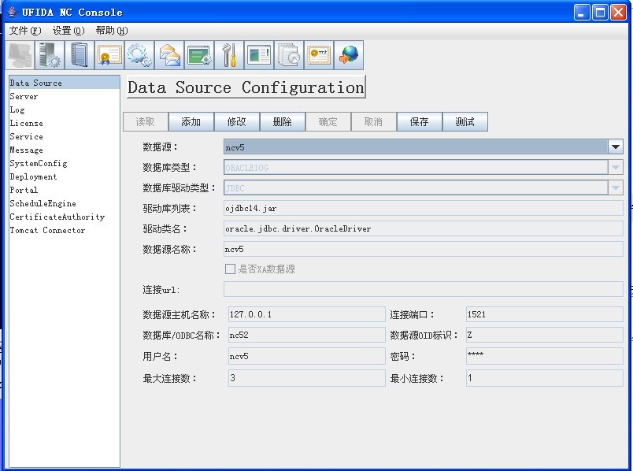Click the 最大连接数 field showing 3
The height and width of the screenshot is (471, 633).
pyautogui.click(x=307, y=378)
